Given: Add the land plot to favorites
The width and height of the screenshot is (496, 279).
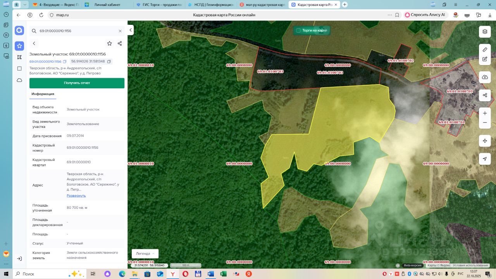Looking at the screenshot, I should click(x=110, y=43).
